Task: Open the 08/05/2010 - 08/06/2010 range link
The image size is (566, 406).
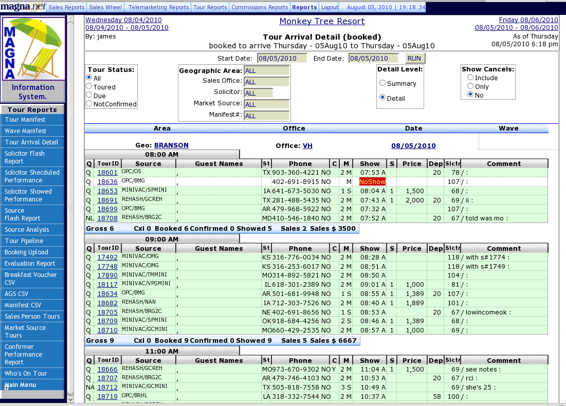Action: (517, 27)
